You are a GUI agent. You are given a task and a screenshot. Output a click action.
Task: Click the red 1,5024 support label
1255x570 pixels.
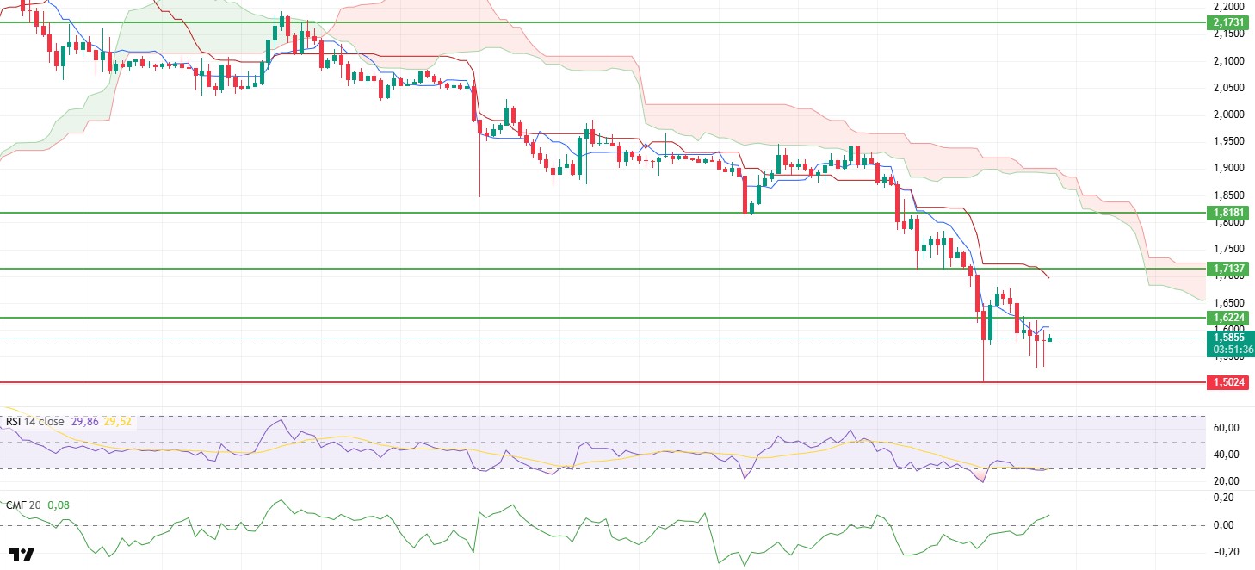click(1230, 382)
